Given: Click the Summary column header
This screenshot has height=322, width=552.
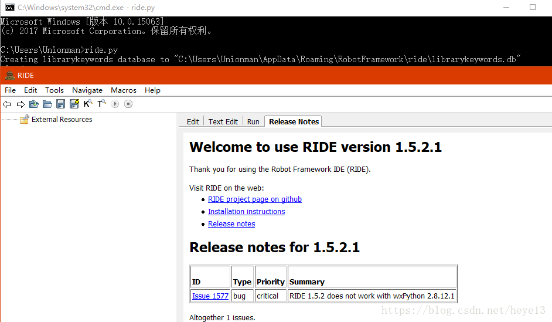Looking at the screenshot, I should pos(372,277).
